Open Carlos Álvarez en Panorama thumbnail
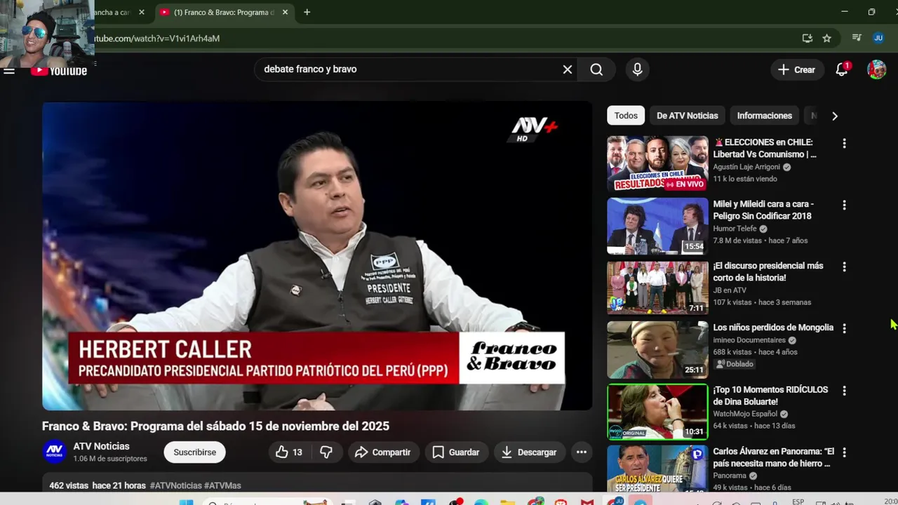This screenshot has width=898, height=505. pos(657,469)
